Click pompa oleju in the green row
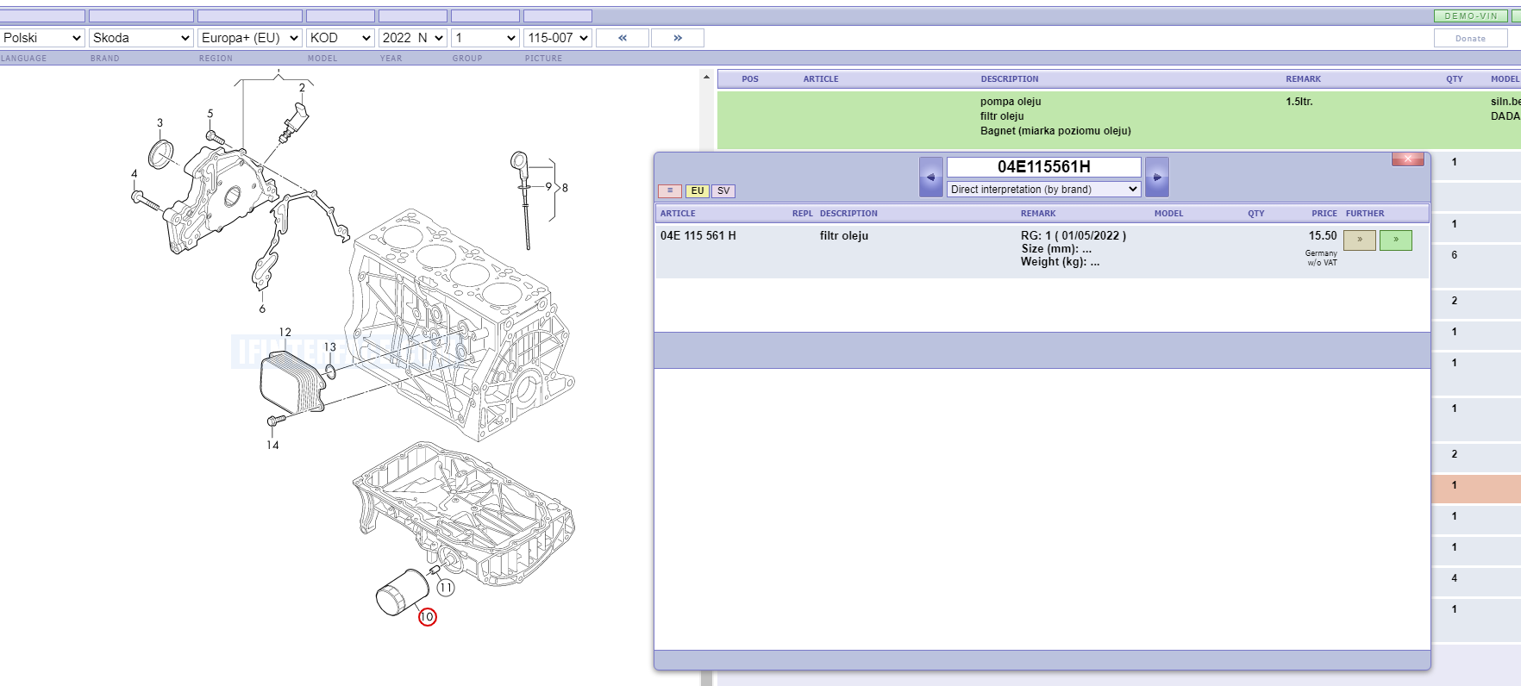Screen dimensions: 1521x686 pyautogui.click(x=1011, y=102)
